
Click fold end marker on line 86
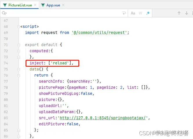[19, 136]
